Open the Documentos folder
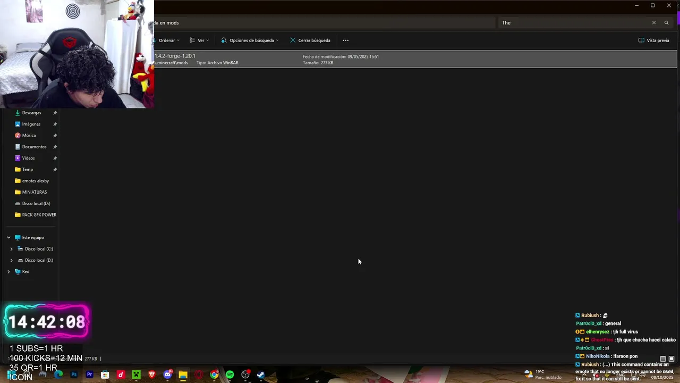 pos(34,147)
